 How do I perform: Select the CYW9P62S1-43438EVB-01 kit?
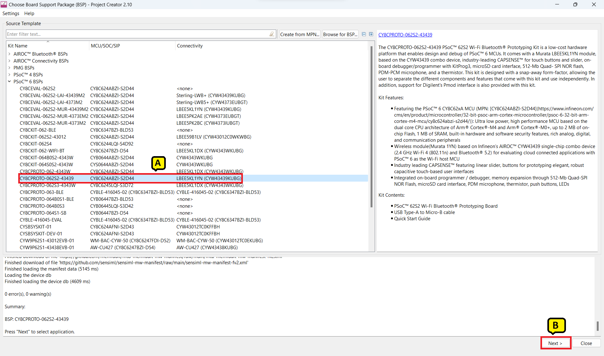point(47,248)
